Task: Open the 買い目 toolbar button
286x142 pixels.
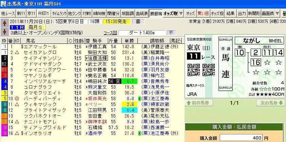Action: pyautogui.click(x=203, y=13)
